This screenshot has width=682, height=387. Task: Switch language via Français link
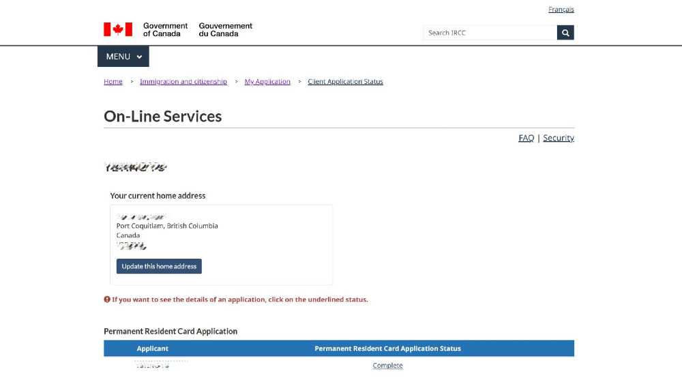click(561, 10)
